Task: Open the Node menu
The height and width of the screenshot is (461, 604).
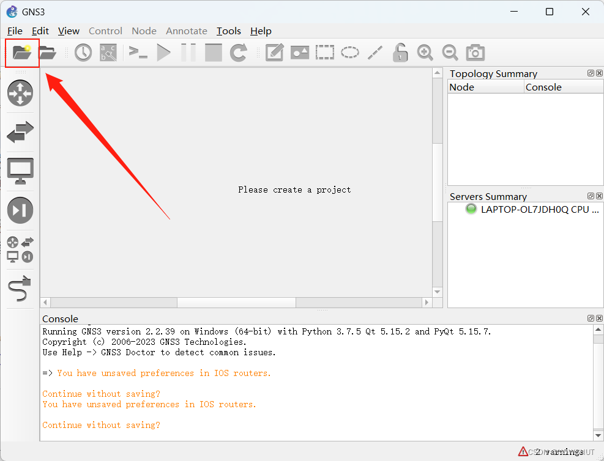Action: click(x=144, y=31)
